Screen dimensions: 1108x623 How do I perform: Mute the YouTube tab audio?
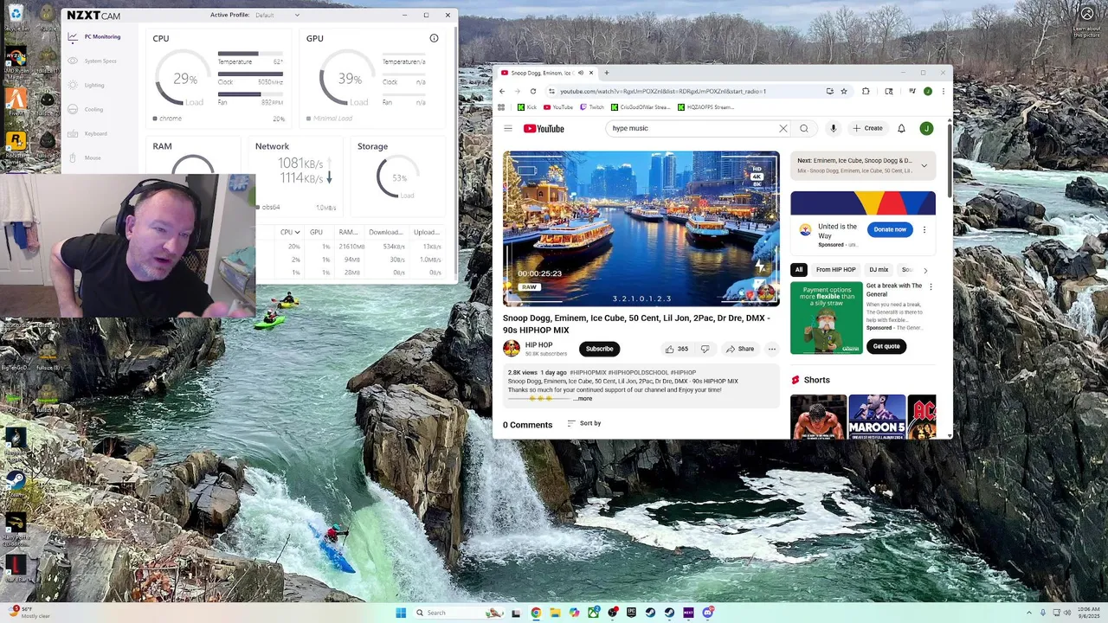point(580,73)
